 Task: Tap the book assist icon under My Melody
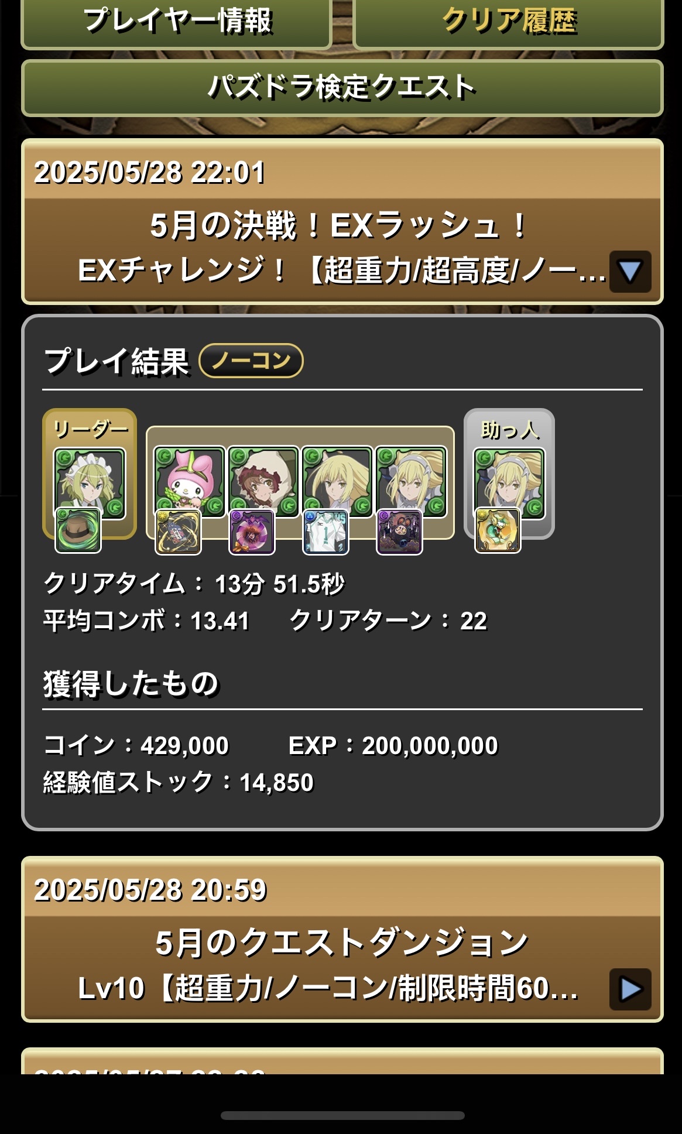pos(178,532)
